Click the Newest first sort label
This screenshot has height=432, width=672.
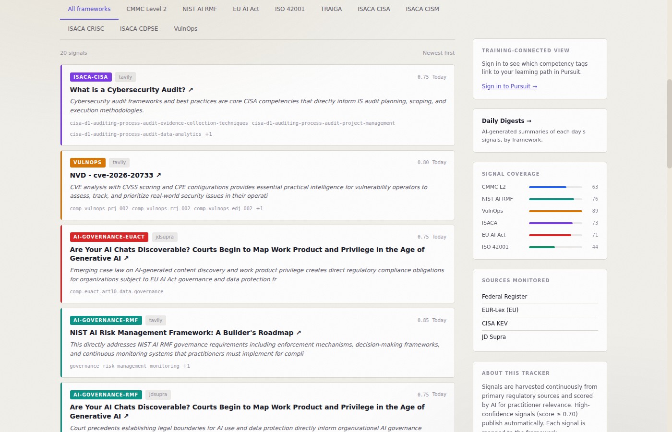[438, 53]
